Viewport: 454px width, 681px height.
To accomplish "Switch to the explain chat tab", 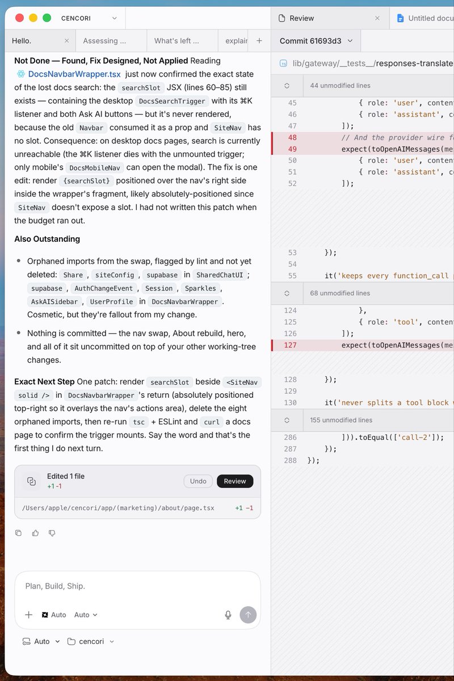I will [x=234, y=41].
